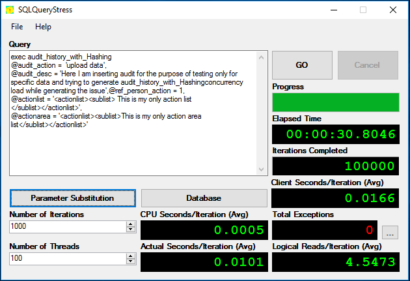410x281 pixels.
Task: Increase Number of Iterations with up arrow
Action: click(x=130, y=224)
